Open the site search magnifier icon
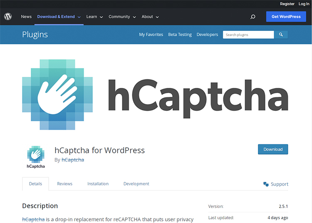The width and height of the screenshot is (312, 223). (253, 17)
